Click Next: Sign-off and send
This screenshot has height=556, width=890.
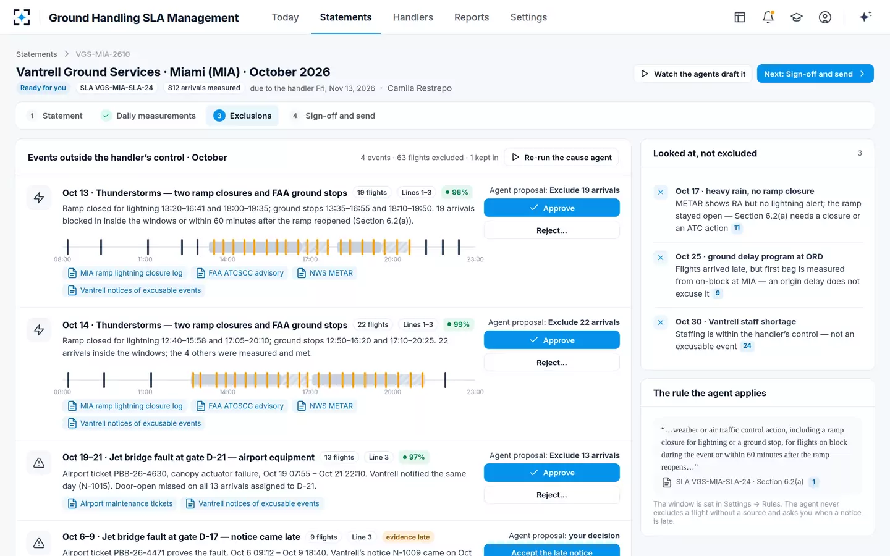click(815, 74)
